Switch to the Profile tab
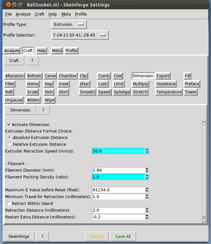 [71, 51]
